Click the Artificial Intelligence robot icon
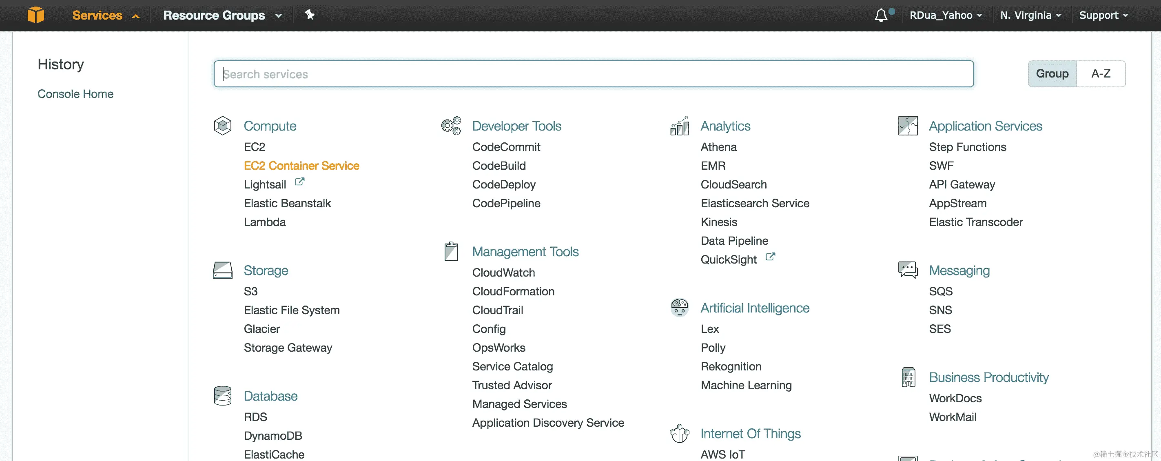 [x=679, y=307]
